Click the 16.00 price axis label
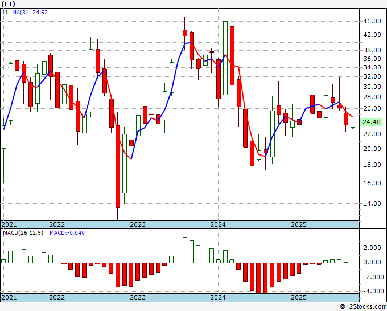The width and height of the screenshot is (387, 311). [x=372, y=183]
